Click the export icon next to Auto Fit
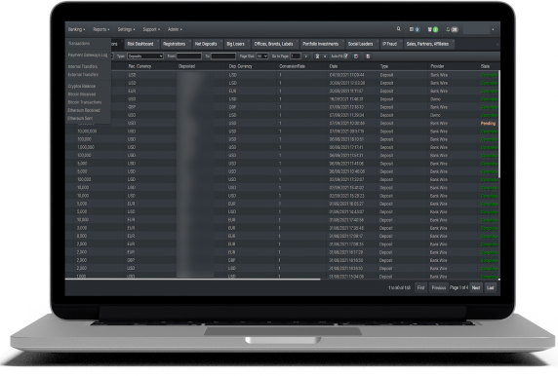Viewport: 558px width, 376px height. coord(356,56)
